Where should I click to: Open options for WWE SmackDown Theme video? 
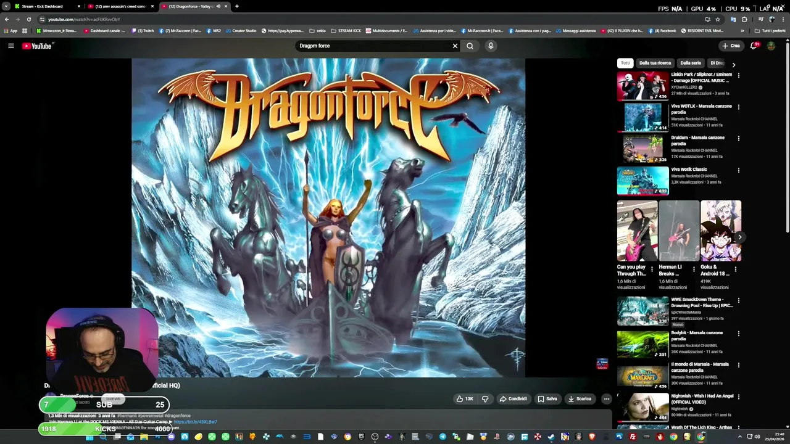(738, 300)
